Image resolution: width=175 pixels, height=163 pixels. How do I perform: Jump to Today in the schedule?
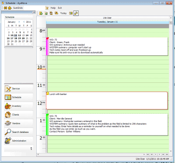point(63,13)
